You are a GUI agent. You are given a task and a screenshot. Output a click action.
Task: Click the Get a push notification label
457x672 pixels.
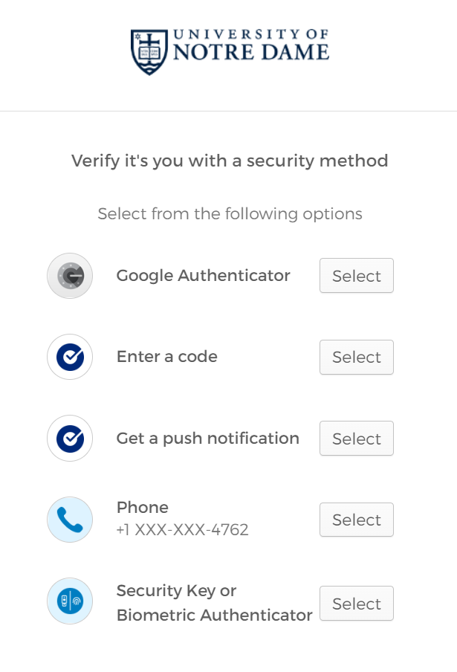click(208, 439)
